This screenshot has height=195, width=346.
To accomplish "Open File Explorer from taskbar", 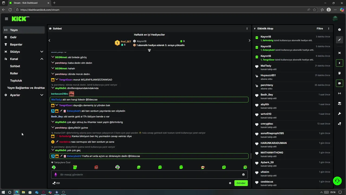I will (23, 192).
